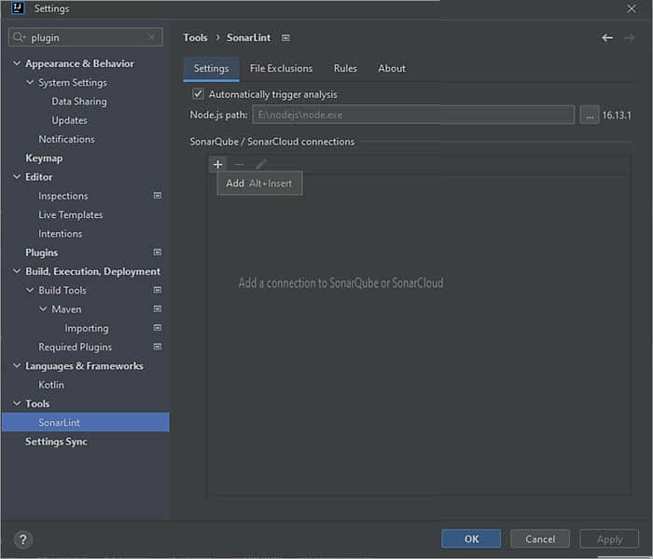Viewport: 653px width, 559px height.
Task: Click the project icon beside Maven
Action: pyautogui.click(x=158, y=308)
